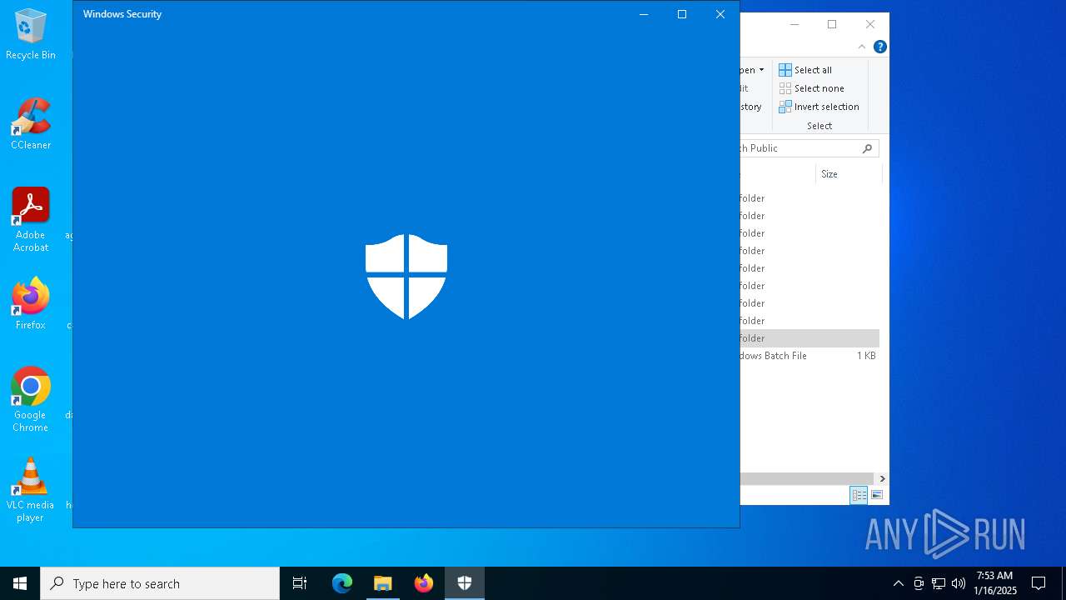The height and width of the screenshot is (600, 1066).
Task: Click the Explorer horizontal scrollbar right arrow
Action: [x=882, y=478]
